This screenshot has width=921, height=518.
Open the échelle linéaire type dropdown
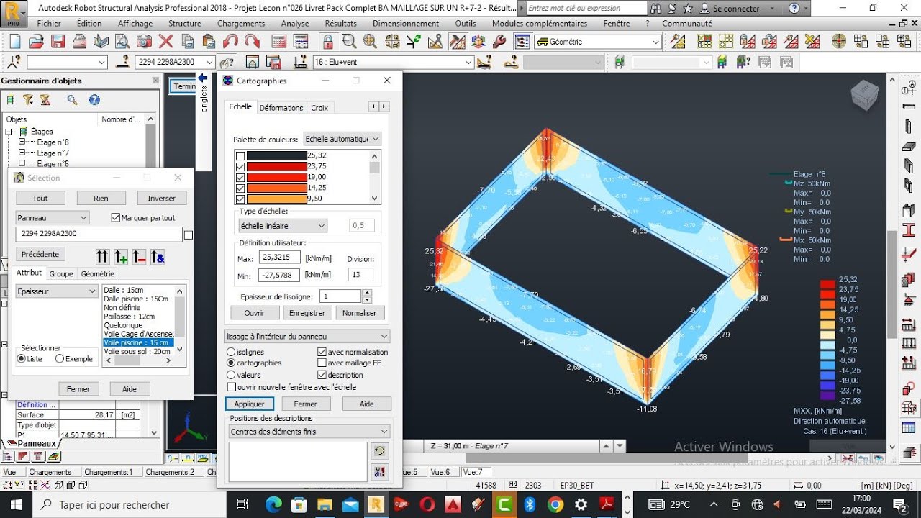pos(282,226)
